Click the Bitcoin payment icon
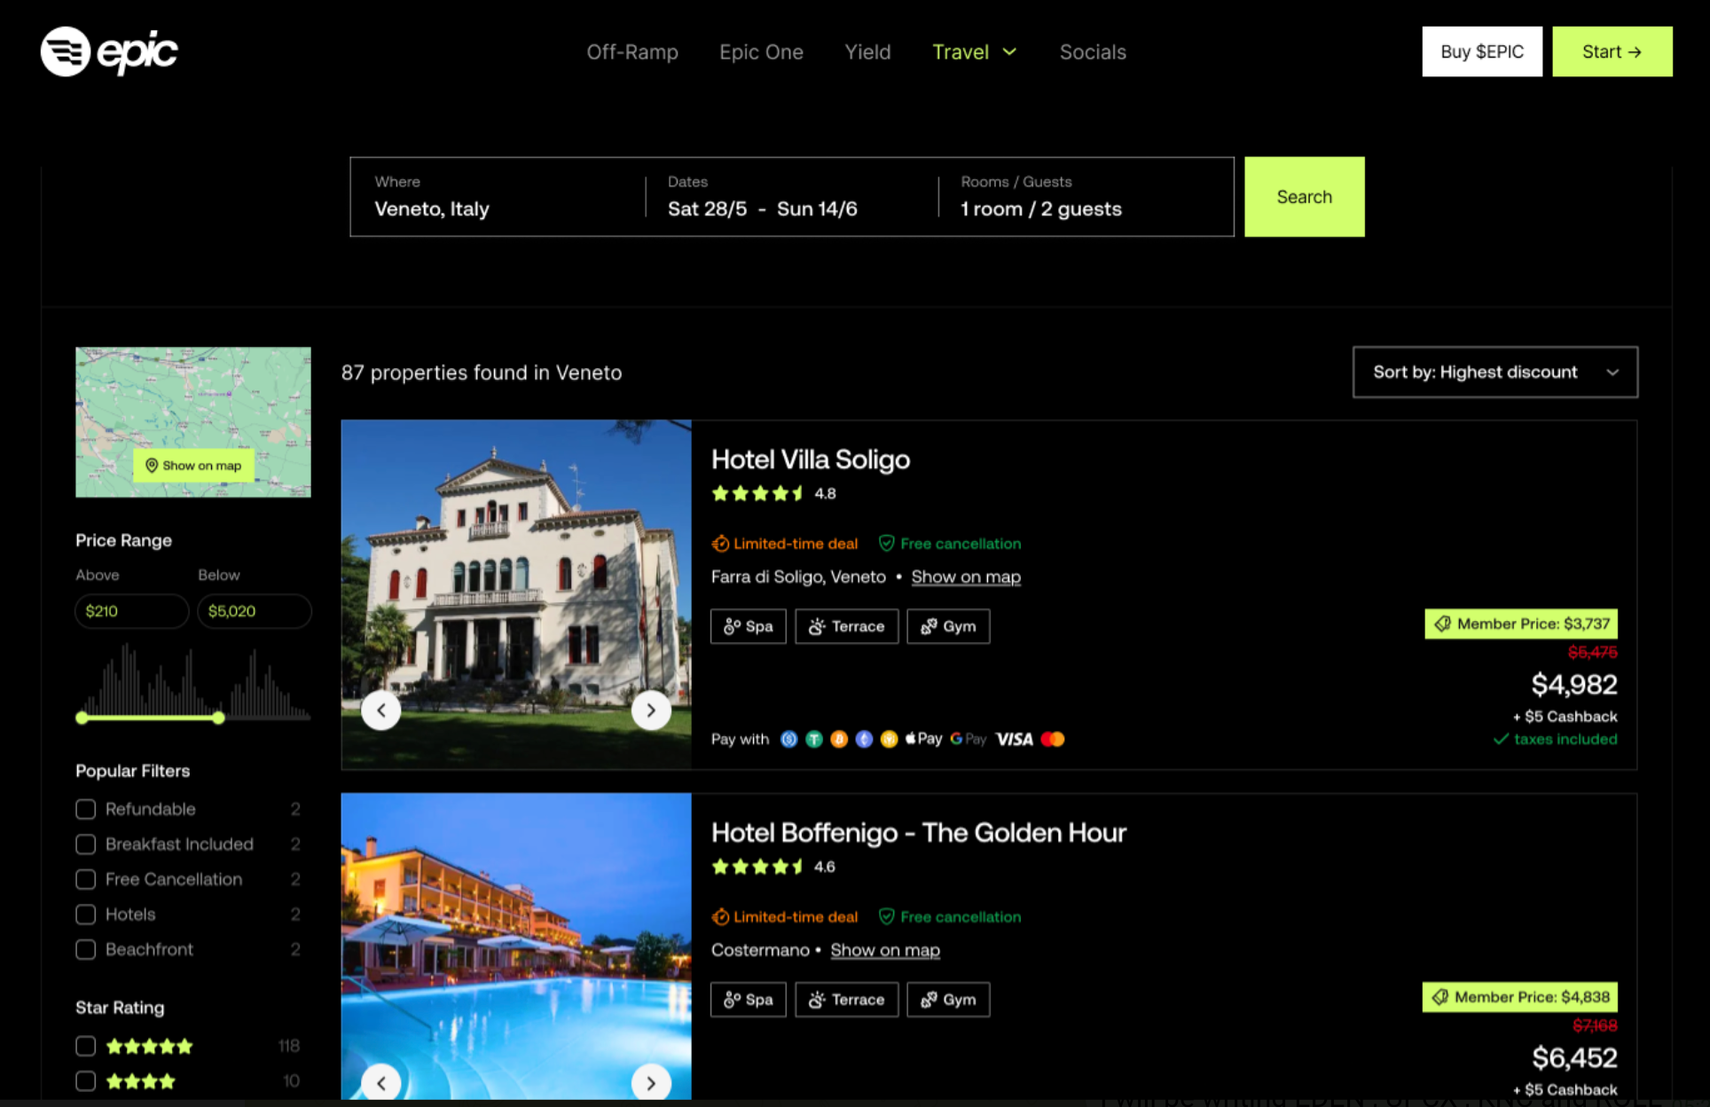Image resolution: width=1710 pixels, height=1107 pixels. click(839, 739)
